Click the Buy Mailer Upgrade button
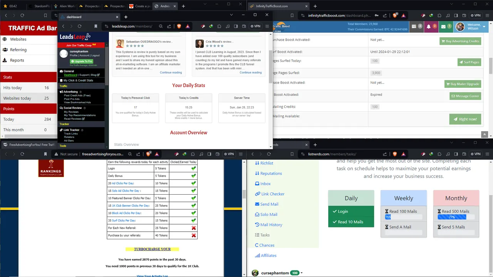The width and height of the screenshot is (493, 277). tap(463, 84)
